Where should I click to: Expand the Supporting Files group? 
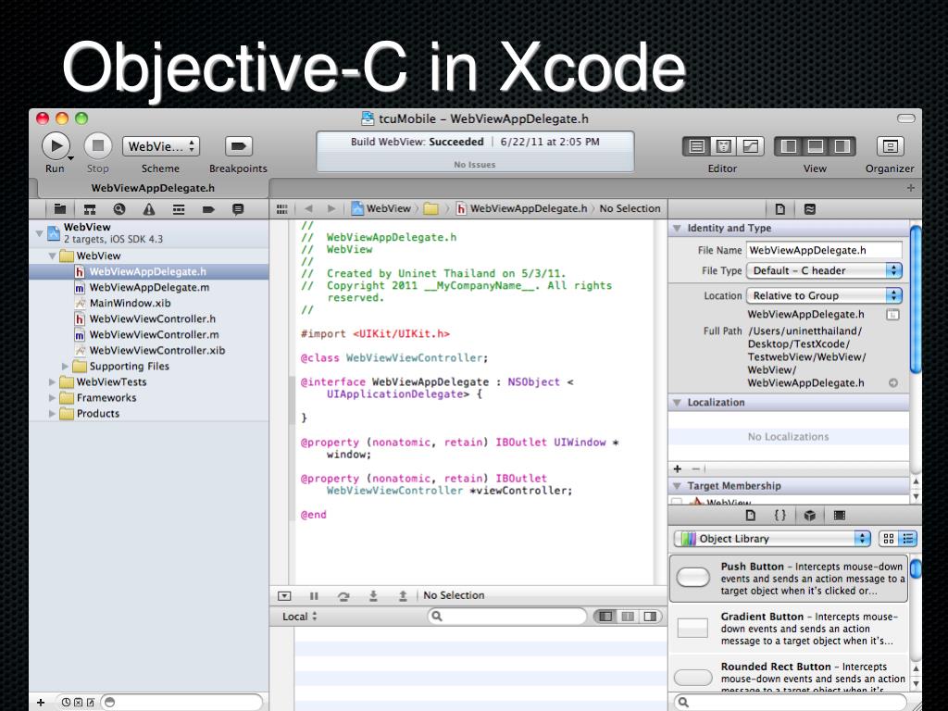[66, 367]
